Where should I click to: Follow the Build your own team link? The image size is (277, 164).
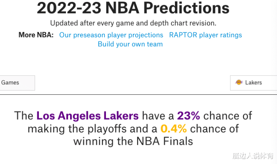(x=130, y=44)
